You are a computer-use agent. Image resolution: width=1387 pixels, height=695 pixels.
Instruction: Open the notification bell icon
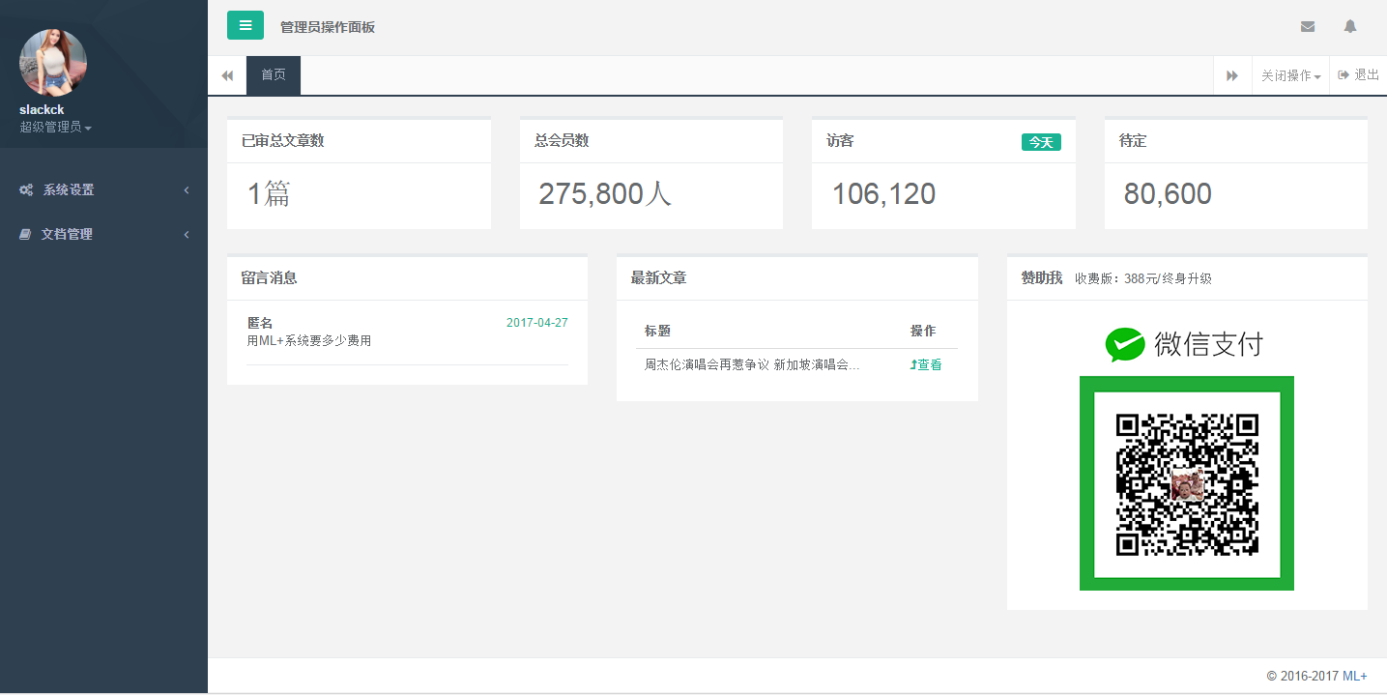1350,27
